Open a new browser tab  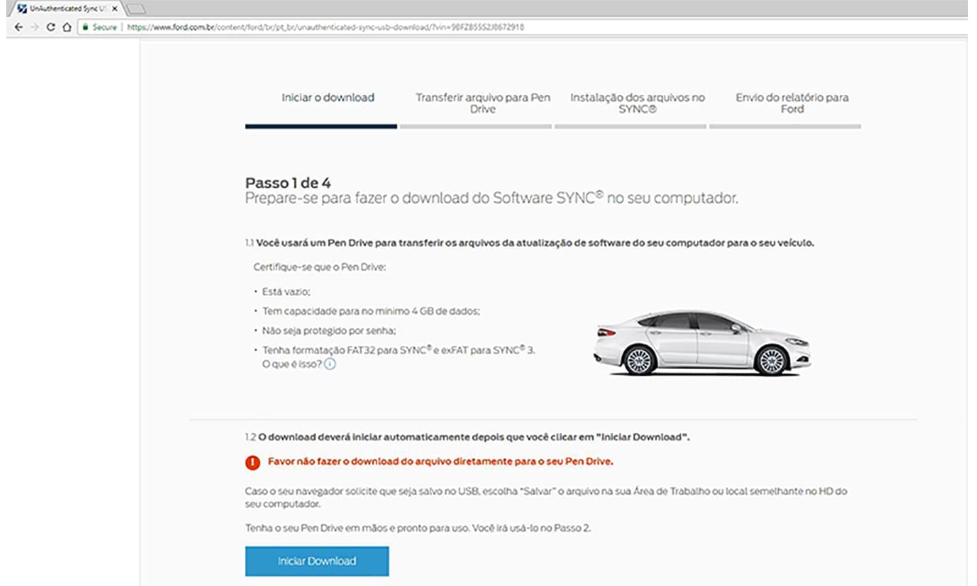pyautogui.click(x=136, y=9)
